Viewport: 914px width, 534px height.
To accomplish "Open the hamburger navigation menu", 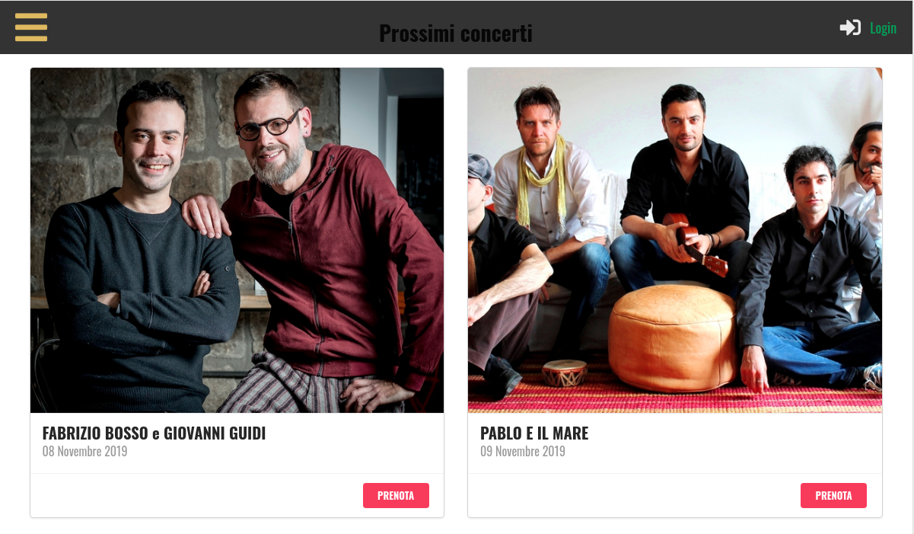I will coord(31,27).
